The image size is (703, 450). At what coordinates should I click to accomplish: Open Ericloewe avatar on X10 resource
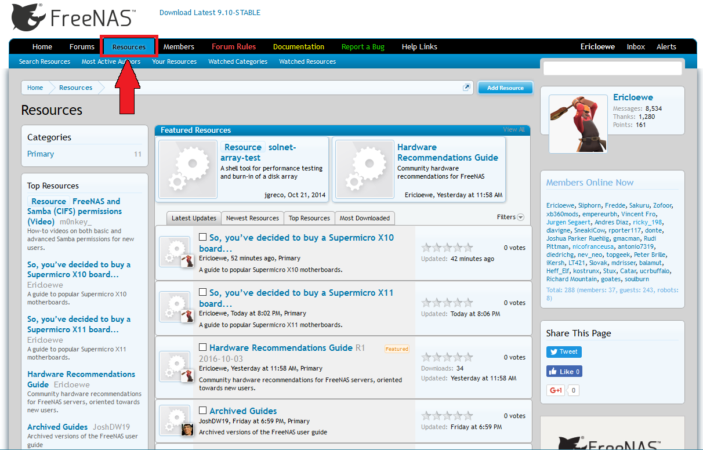[x=187, y=260]
